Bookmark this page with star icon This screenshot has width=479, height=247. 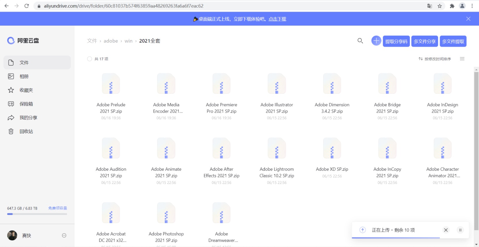pyautogui.click(x=440, y=6)
